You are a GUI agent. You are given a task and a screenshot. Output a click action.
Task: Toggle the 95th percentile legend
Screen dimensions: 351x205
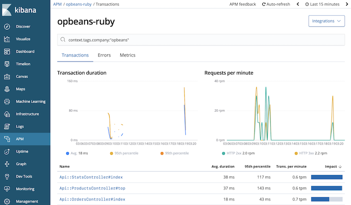pyautogui.click(x=124, y=153)
